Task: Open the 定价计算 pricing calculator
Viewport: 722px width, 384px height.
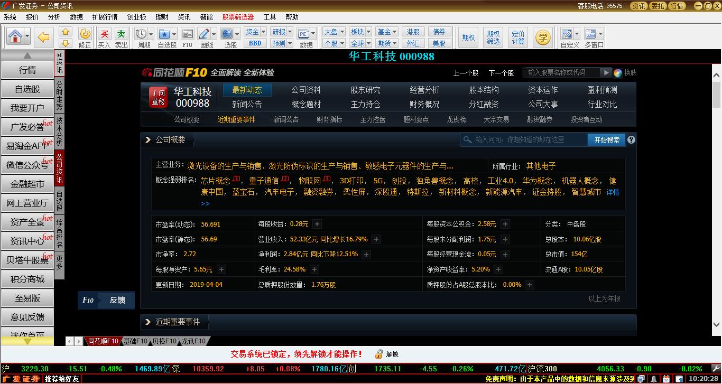Action: point(518,38)
